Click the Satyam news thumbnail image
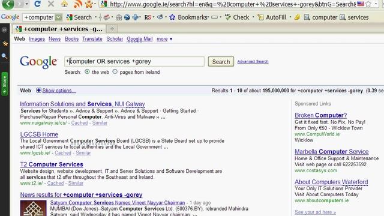384x216 pixels. [x=34, y=208]
